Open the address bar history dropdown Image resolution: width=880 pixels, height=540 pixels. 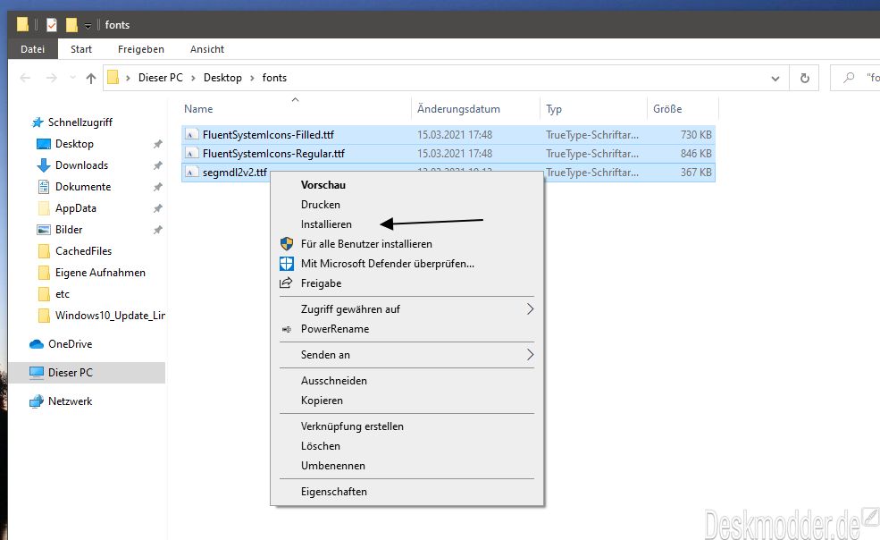click(775, 78)
